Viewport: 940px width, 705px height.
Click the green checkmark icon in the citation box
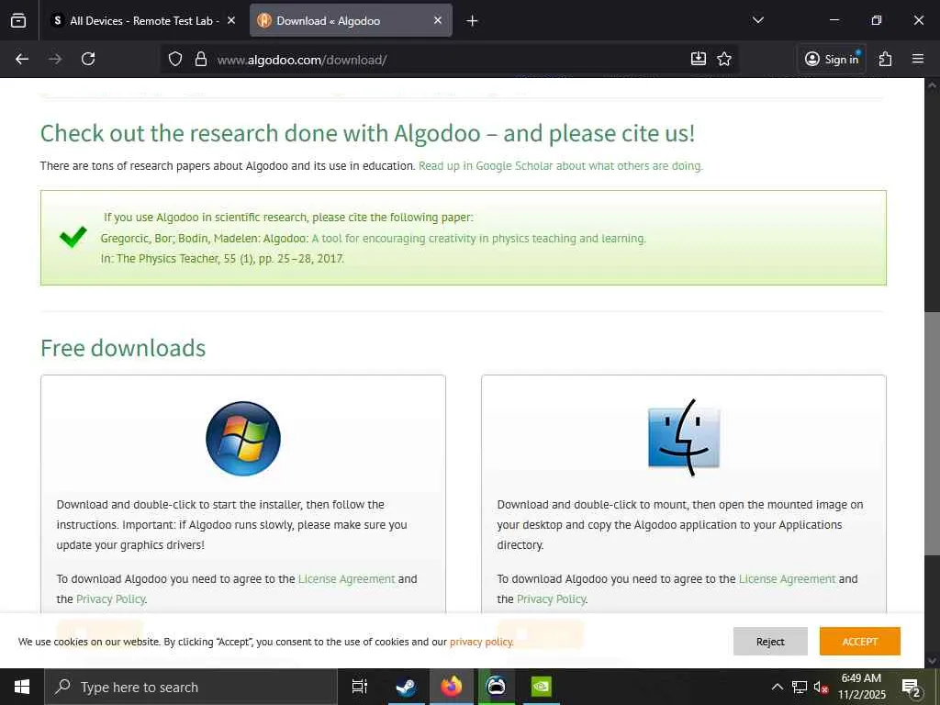tap(73, 237)
